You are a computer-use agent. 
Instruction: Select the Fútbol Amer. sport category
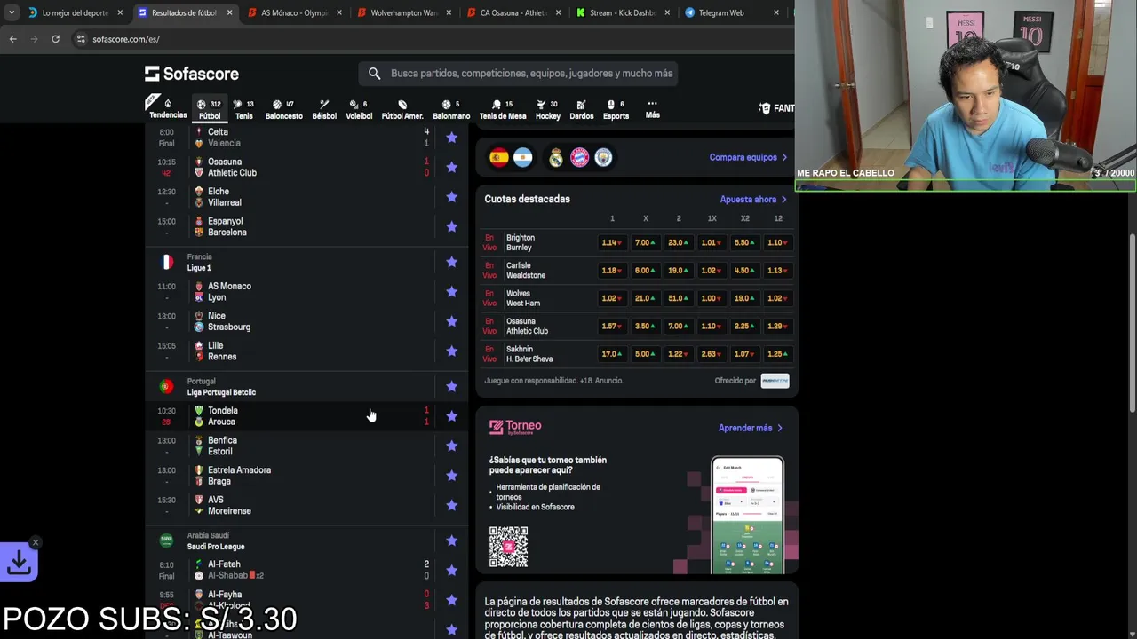pos(402,109)
